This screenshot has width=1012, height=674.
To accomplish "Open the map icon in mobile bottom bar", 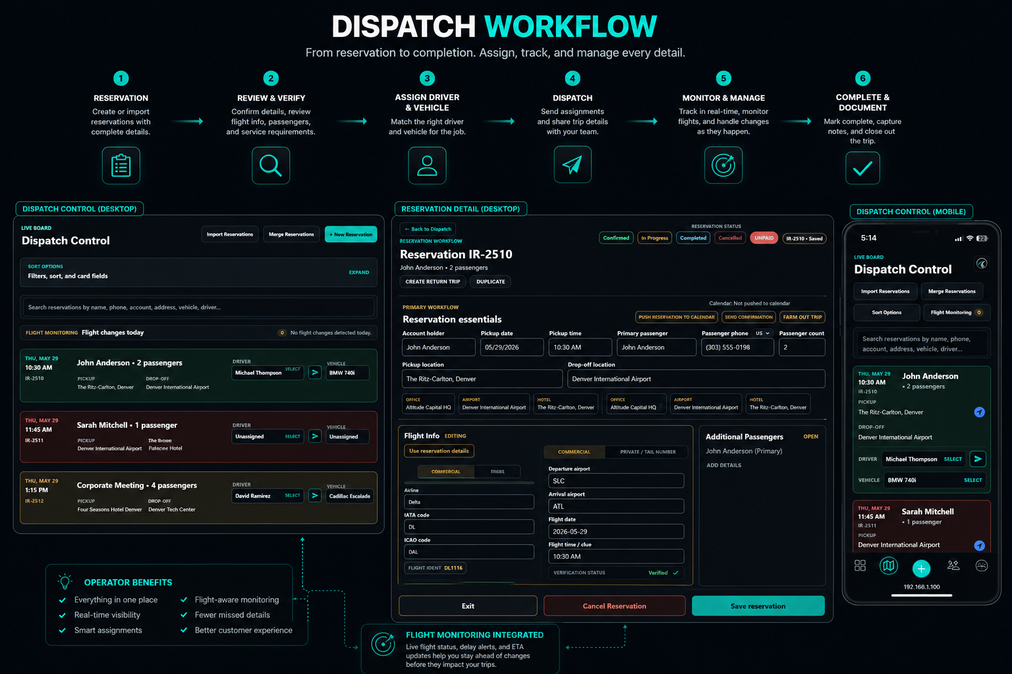I will pyautogui.click(x=889, y=565).
